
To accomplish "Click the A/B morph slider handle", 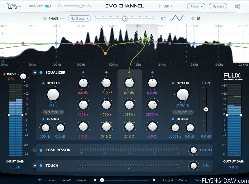I will coord(102,180).
